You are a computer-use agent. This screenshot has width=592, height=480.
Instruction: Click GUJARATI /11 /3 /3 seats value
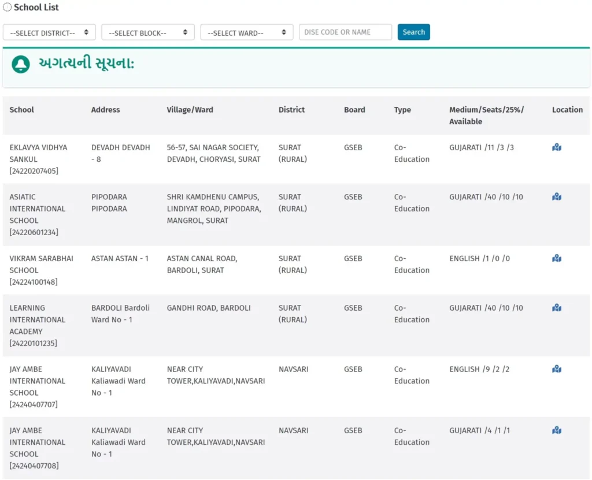pyautogui.click(x=482, y=147)
